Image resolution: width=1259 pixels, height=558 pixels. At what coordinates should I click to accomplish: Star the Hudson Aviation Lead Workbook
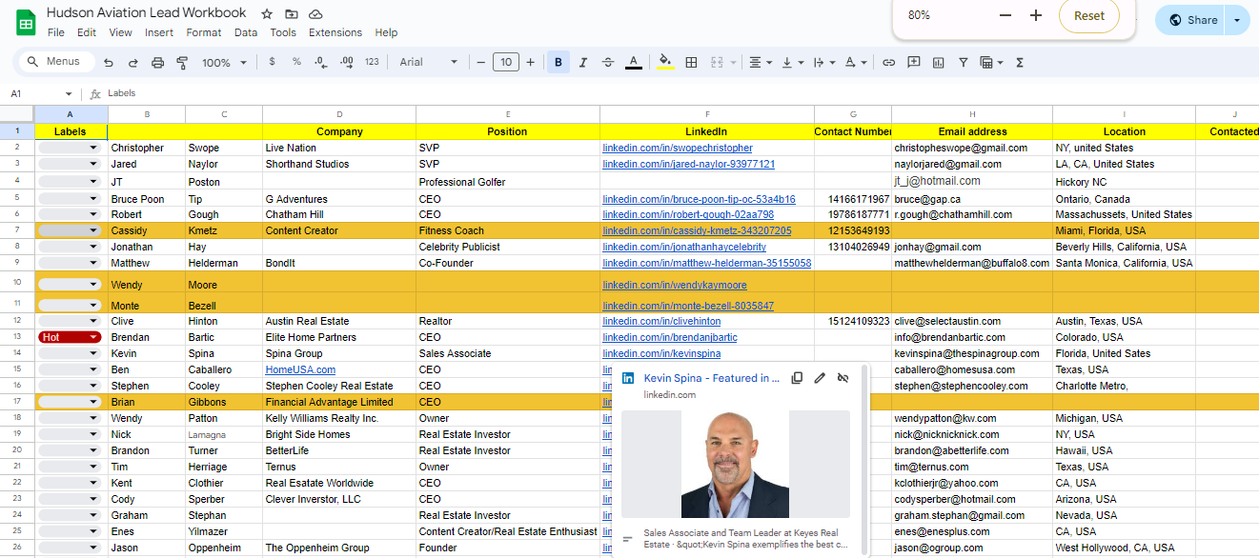pyautogui.click(x=267, y=14)
